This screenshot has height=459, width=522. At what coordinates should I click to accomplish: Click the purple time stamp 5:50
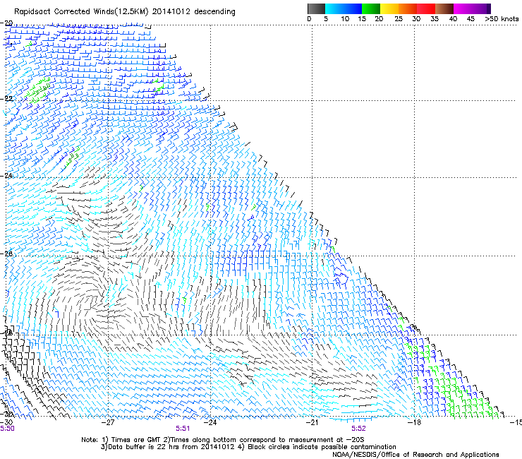pos(7,429)
